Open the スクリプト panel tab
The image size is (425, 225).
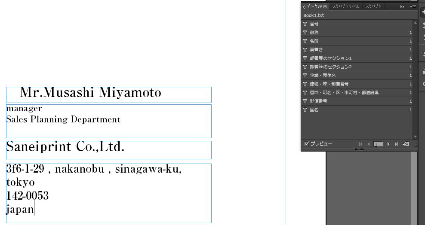coord(373,6)
